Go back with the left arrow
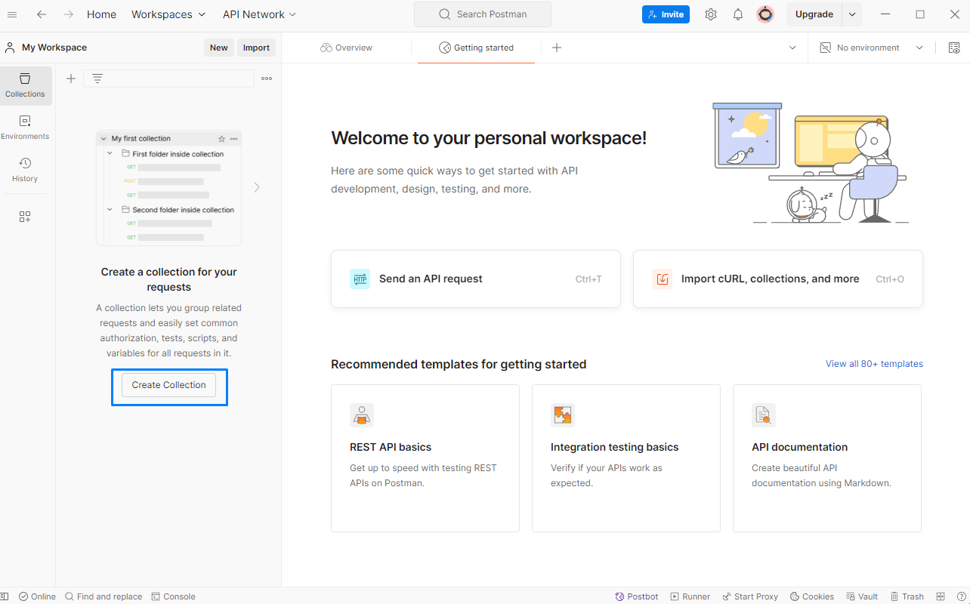 click(x=42, y=14)
